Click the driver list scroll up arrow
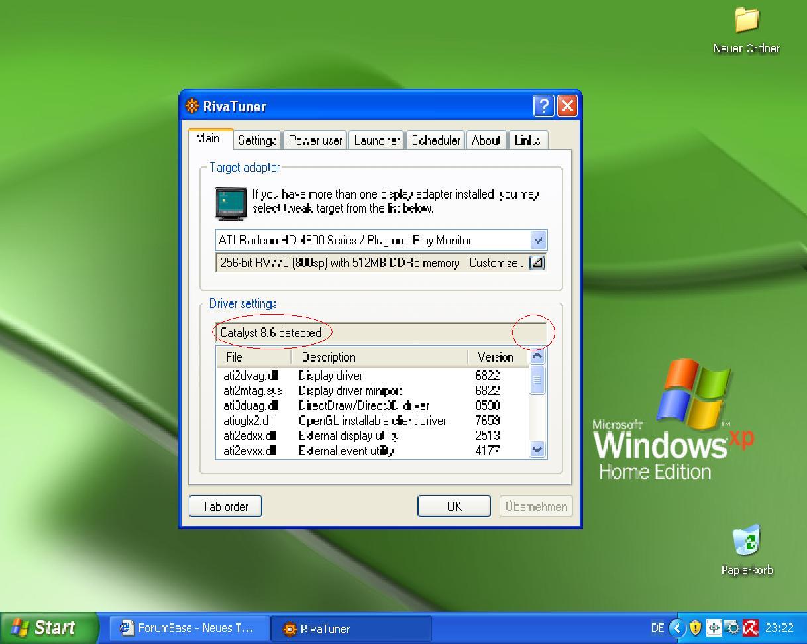 click(537, 356)
